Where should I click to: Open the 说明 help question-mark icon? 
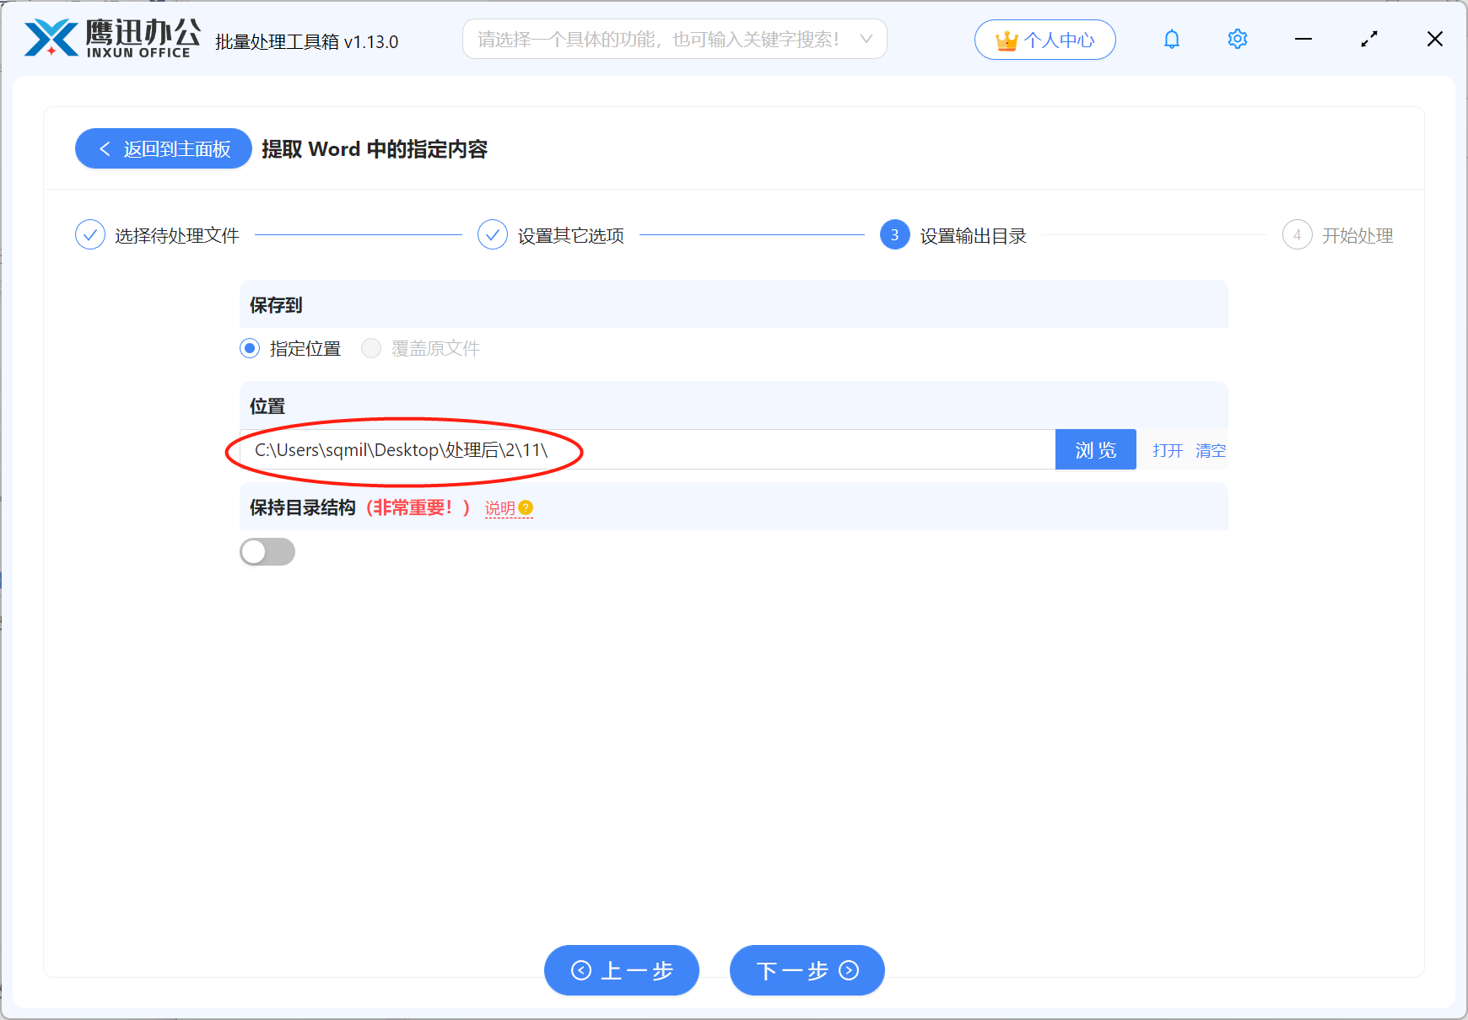click(x=527, y=507)
